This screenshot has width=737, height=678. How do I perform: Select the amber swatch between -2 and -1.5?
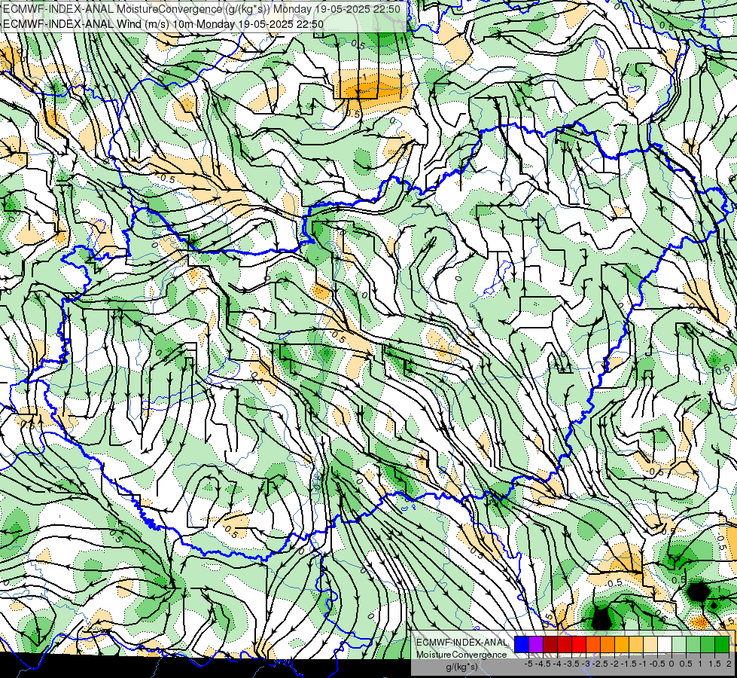click(621, 644)
